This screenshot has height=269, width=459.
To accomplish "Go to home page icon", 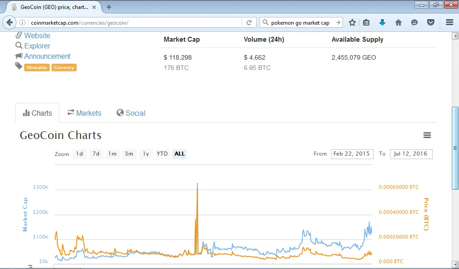I will tap(398, 22).
